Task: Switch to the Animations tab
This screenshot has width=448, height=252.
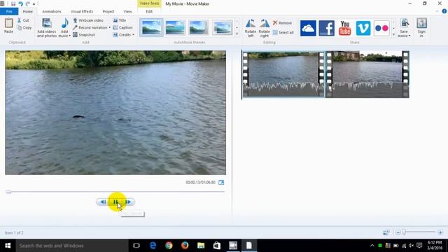Action: [x=52, y=11]
